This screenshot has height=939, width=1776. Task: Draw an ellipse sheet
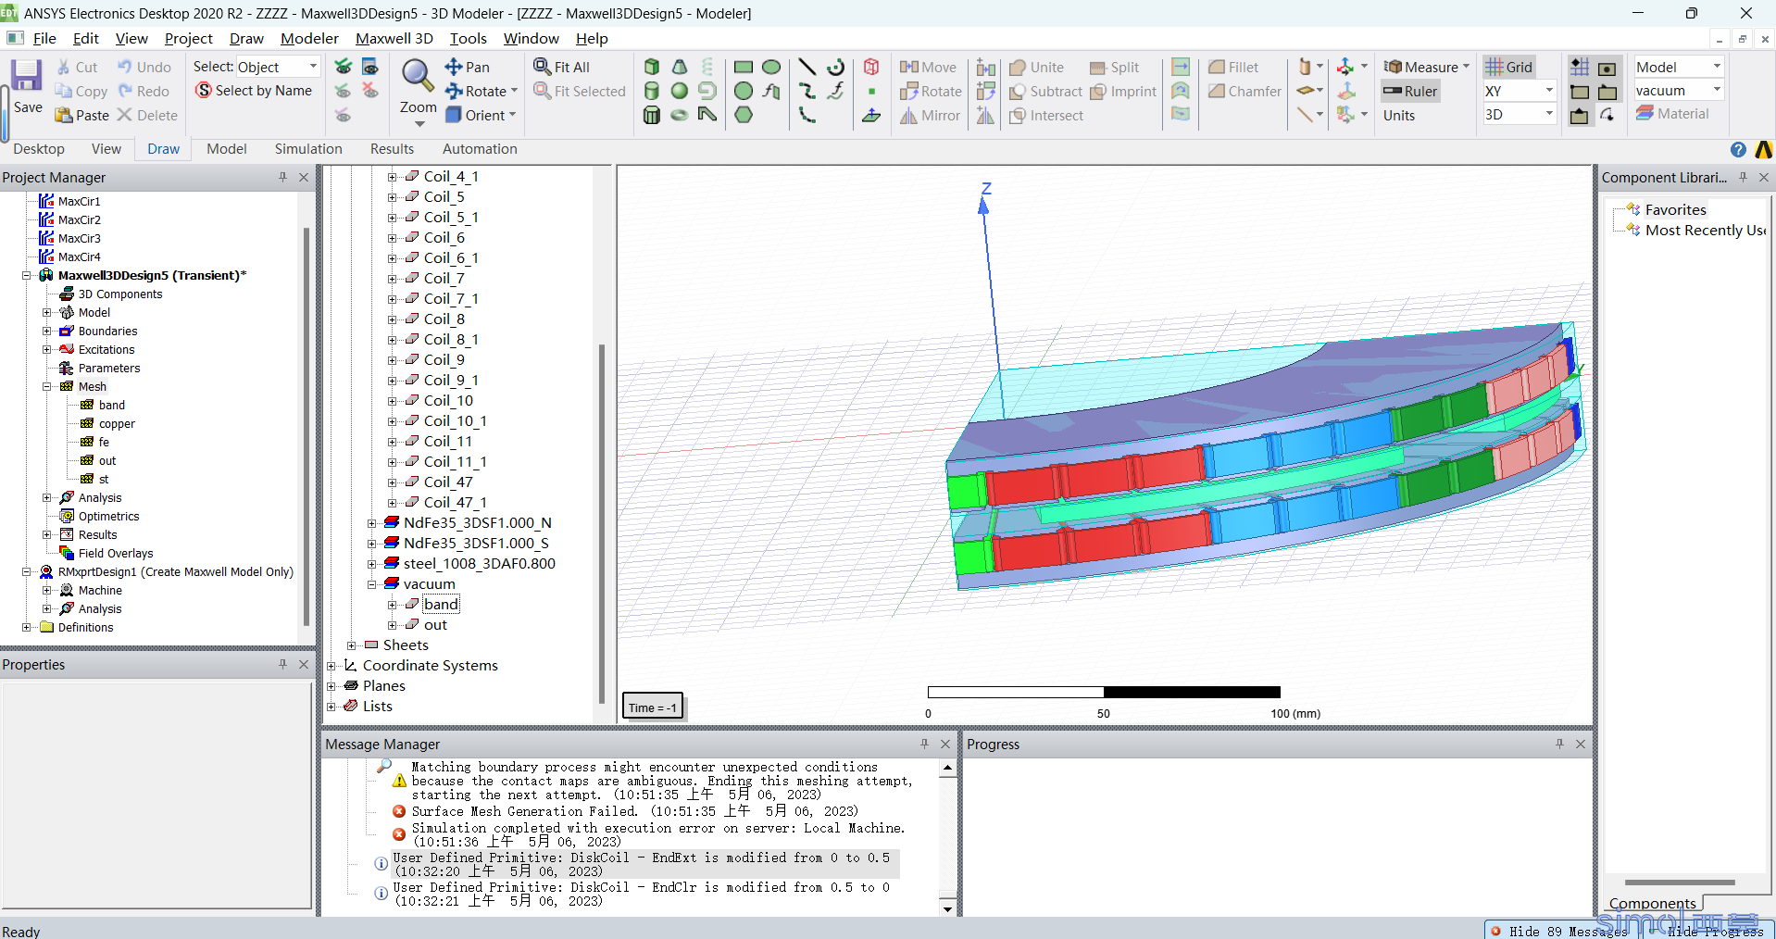pos(771,67)
